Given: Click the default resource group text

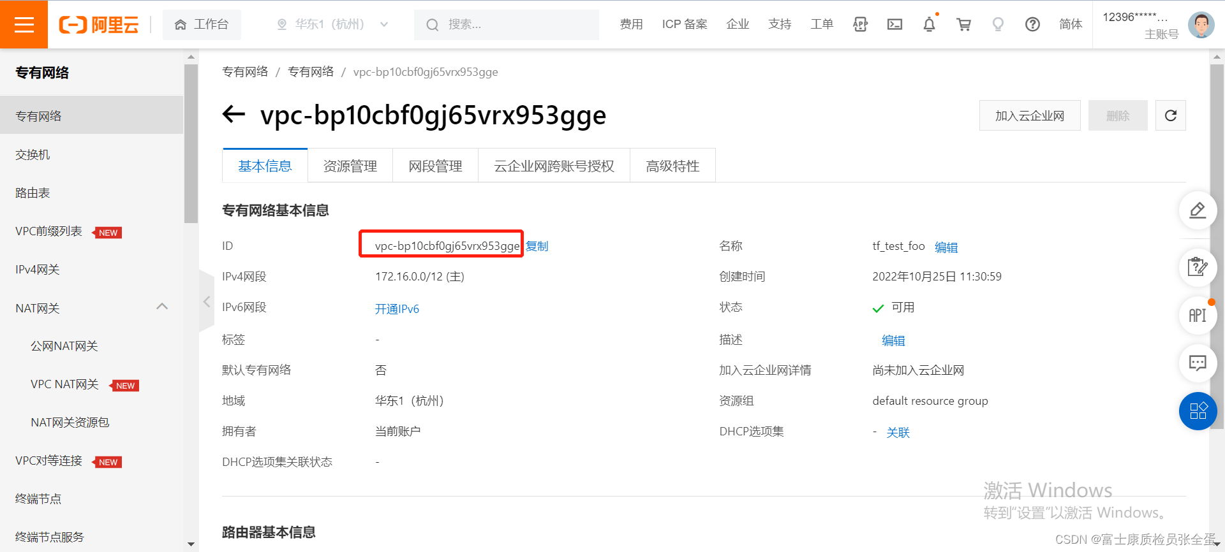Looking at the screenshot, I should pyautogui.click(x=930, y=401).
